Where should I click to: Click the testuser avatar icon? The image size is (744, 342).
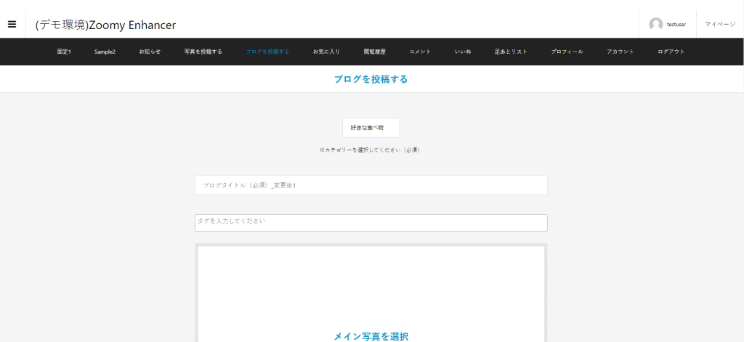[x=655, y=24]
